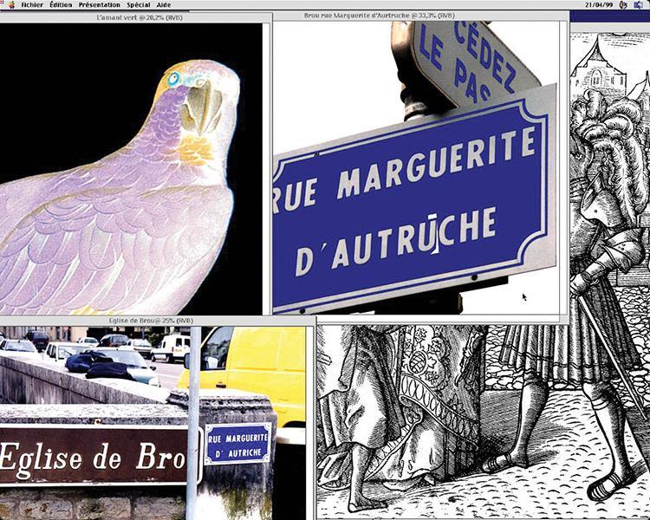
Task: Click small blue Rue Marguerite d'Autriche sign
Action: pos(237,443)
